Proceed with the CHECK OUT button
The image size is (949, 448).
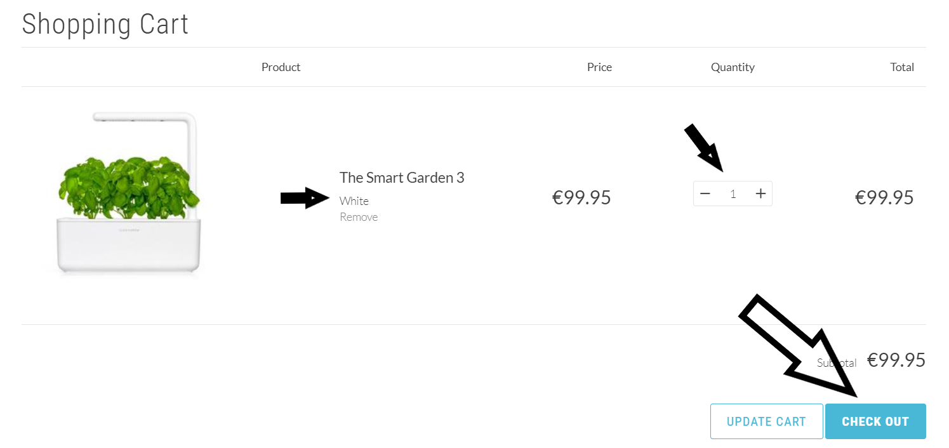coord(875,421)
